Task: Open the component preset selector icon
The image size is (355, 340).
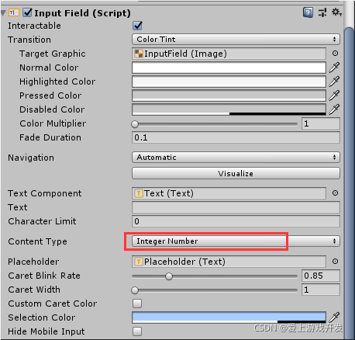Action: [x=322, y=12]
